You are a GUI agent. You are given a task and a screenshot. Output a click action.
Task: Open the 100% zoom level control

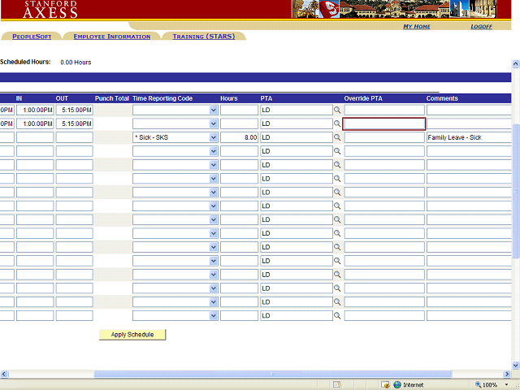click(494, 384)
